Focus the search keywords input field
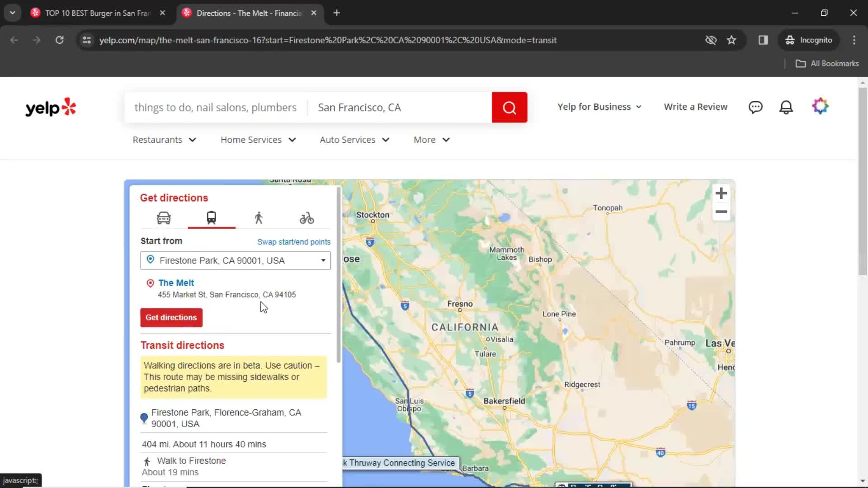Image resolution: width=868 pixels, height=488 pixels. click(x=216, y=108)
